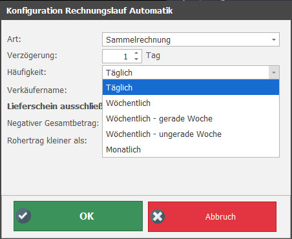Confirm with the green OK button
Screen dimensions: 292x239
coord(78,216)
